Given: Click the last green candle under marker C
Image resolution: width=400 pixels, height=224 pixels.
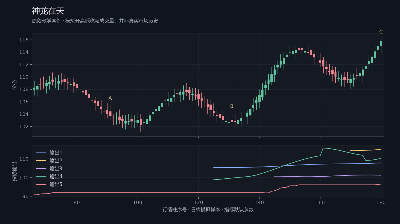Looking at the screenshot, I should [381, 43].
